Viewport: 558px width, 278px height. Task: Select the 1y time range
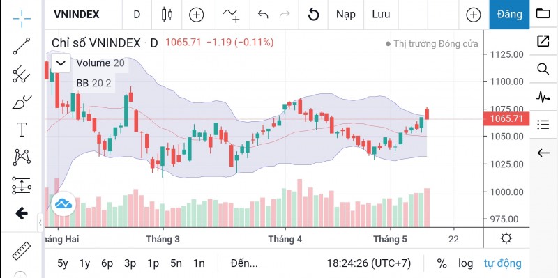pyautogui.click(x=84, y=263)
